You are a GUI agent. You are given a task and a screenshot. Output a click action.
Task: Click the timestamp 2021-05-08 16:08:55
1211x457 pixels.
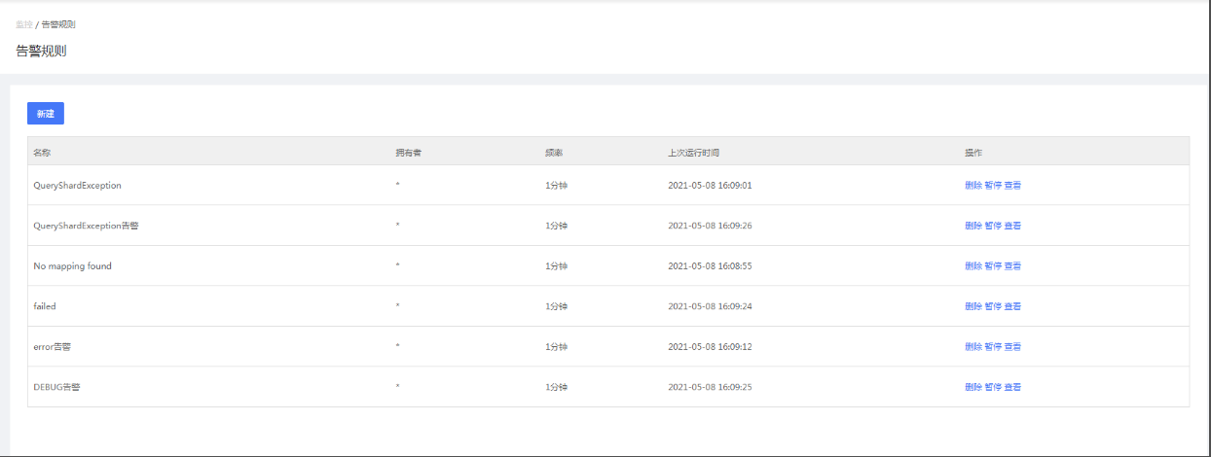(710, 265)
